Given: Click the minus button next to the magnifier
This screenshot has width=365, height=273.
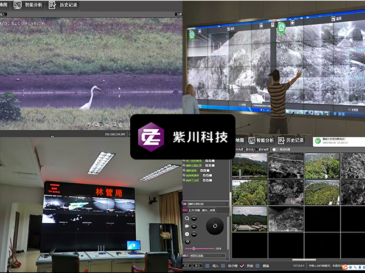Looking at the screenshot, I should 194,218.
